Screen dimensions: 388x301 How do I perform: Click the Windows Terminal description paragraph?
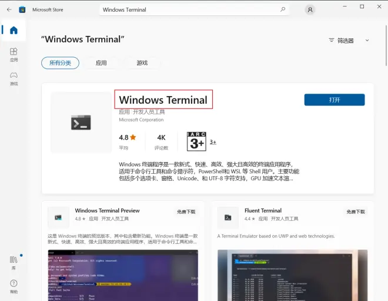pos(209,171)
